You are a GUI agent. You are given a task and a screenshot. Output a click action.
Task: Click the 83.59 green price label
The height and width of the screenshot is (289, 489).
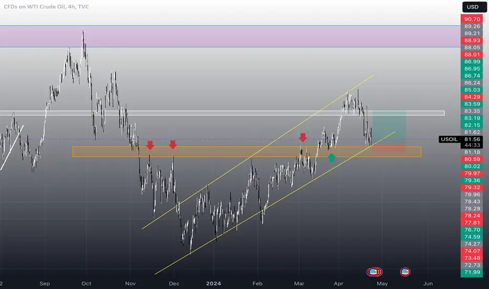point(472,104)
